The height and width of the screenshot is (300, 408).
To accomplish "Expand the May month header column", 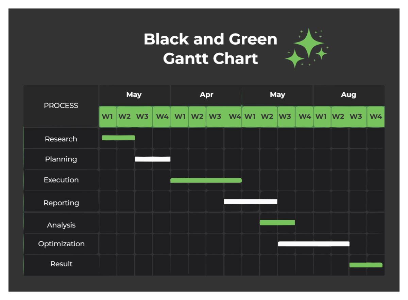I will (x=134, y=95).
